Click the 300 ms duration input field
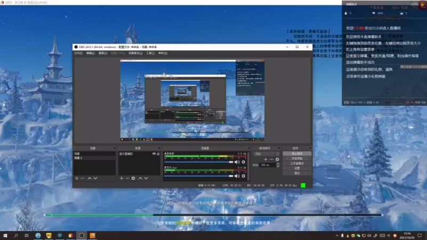The width and height of the screenshot is (427, 240). click(x=268, y=165)
